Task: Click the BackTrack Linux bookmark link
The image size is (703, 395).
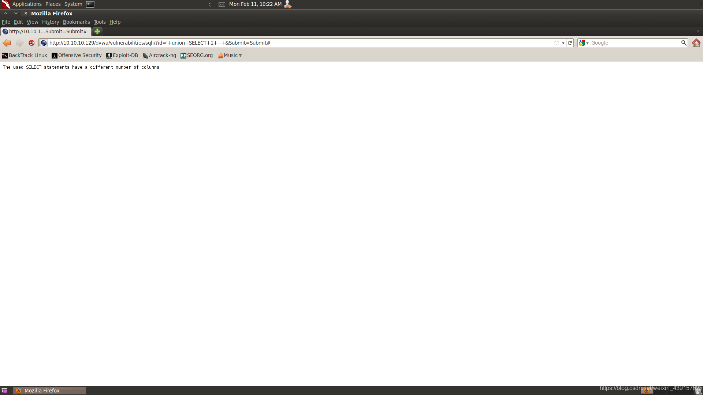Action: pyautogui.click(x=24, y=54)
